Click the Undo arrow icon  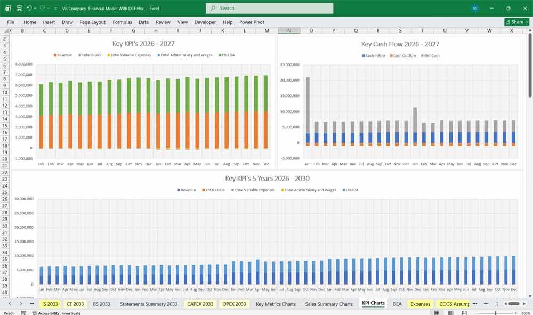pyautogui.click(x=29, y=8)
